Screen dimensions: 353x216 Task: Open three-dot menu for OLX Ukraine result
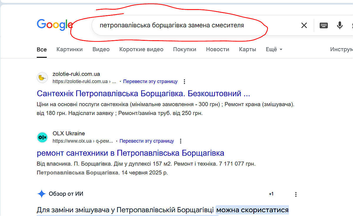click(181, 141)
